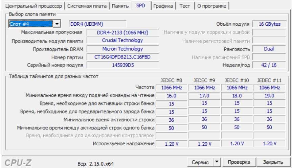Click the JEDEC #9 column header
Viewport: 292px width, 168px height.
click(x=204, y=80)
